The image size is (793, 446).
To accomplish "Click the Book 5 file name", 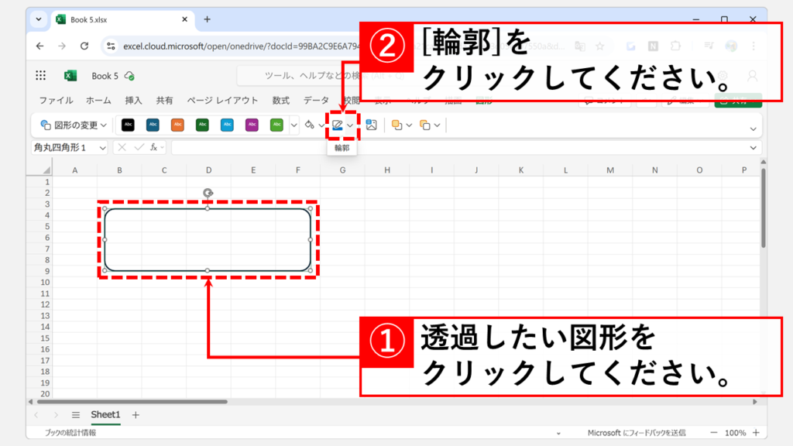I will (105, 76).
